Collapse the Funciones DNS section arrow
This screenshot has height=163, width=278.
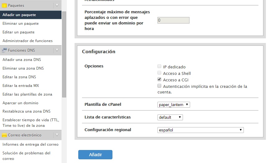[57, 50]
